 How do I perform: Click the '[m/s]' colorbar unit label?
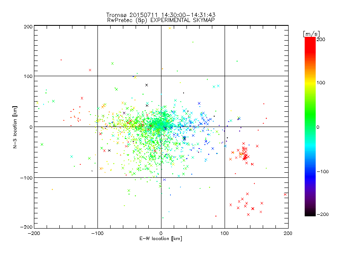coord(311,34)
